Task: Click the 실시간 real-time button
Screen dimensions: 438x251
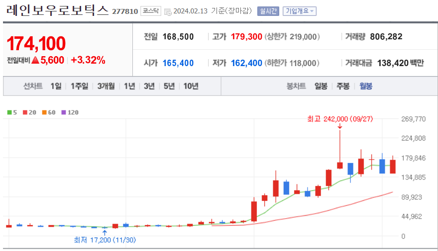Action: click(x=268, y=11)
